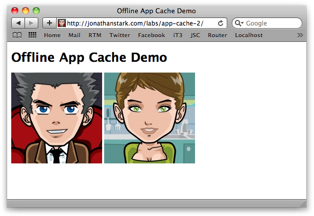Expand hidden bookmarks with double chevron
The image size is (314, 216).
[300, 35]
